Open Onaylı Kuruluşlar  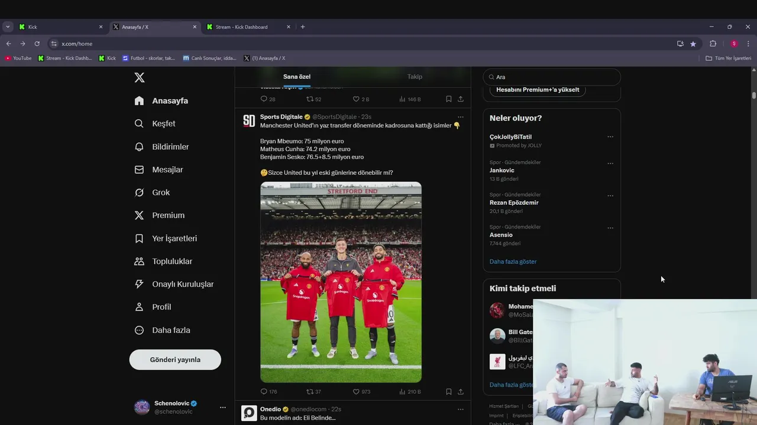[174, 285]
